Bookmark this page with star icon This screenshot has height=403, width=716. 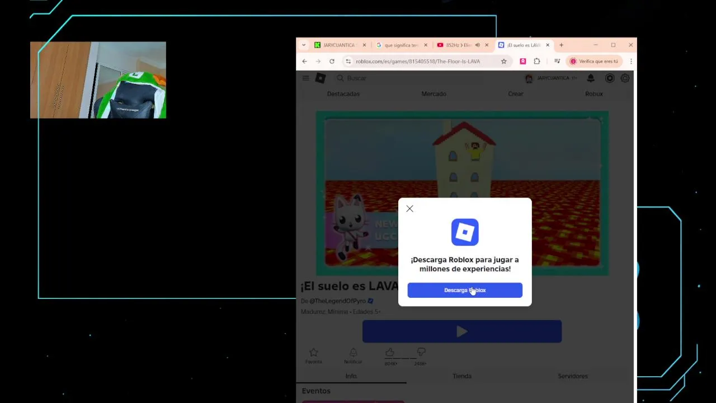click(503, 62)
